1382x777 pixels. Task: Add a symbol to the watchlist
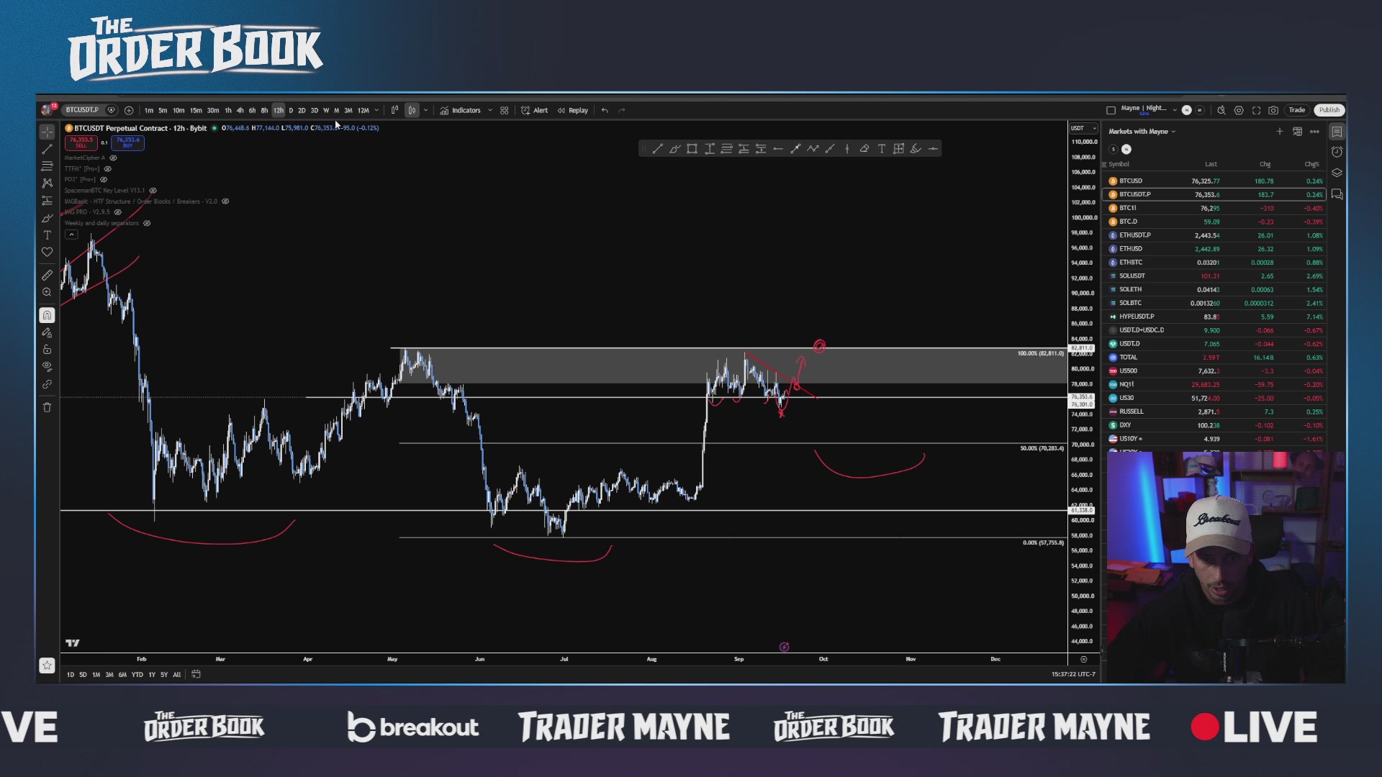[1279, 132]
